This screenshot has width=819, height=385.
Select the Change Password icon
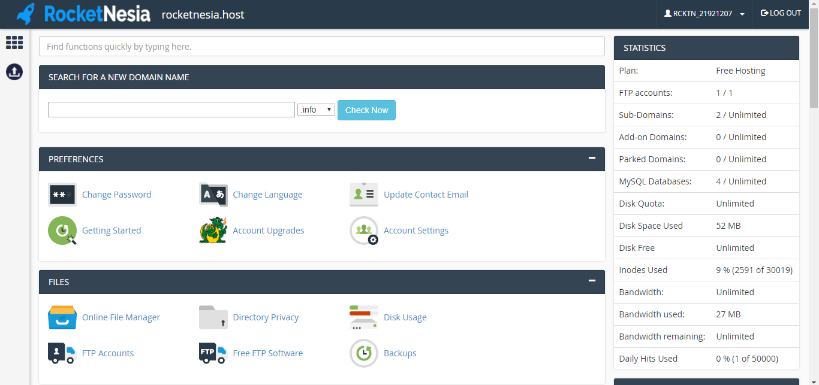tap(62, 194)
